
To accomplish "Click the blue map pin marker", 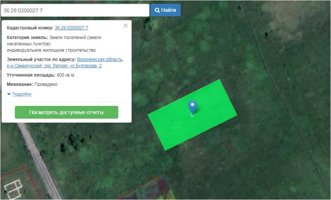I will coord(192,106).
